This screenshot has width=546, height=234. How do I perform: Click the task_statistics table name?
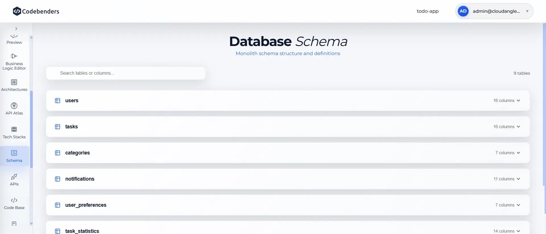[82, 231]
